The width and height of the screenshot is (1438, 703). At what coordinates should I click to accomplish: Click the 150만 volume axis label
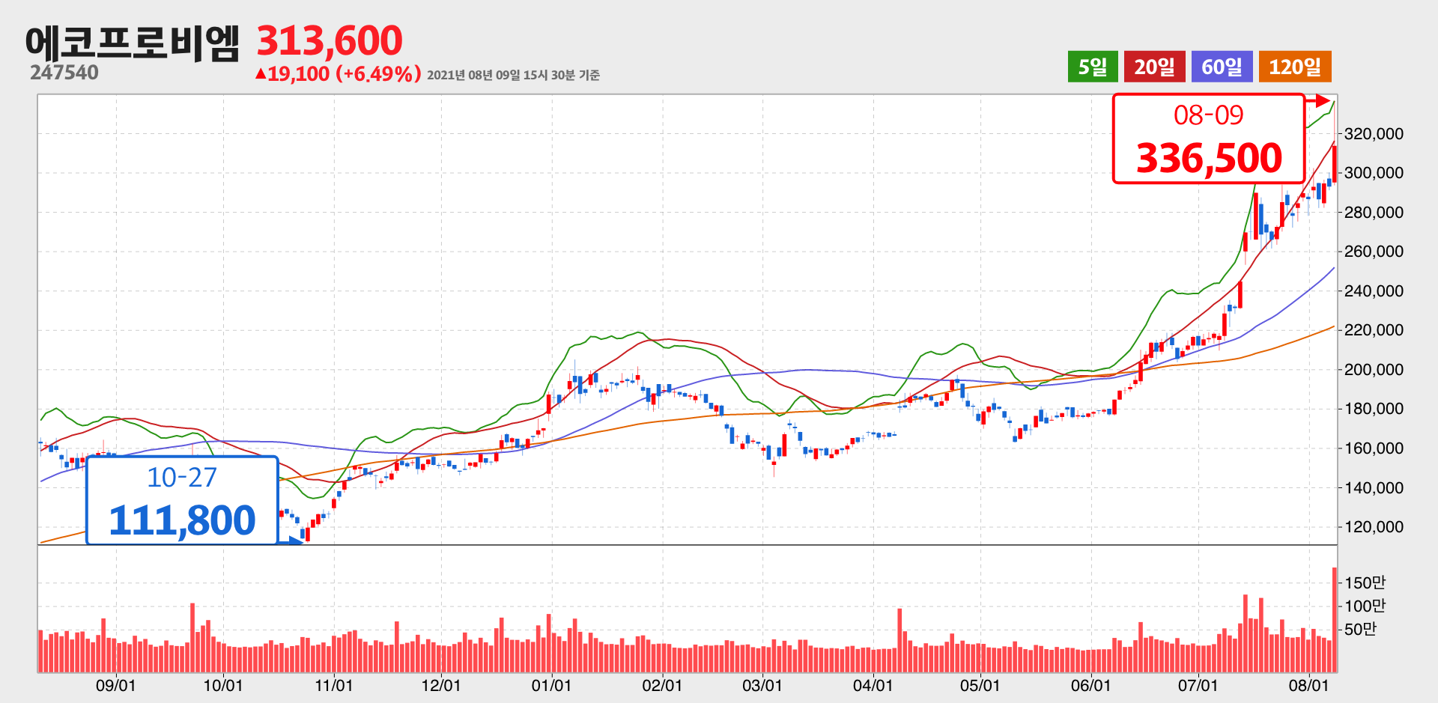point(1365,582)
